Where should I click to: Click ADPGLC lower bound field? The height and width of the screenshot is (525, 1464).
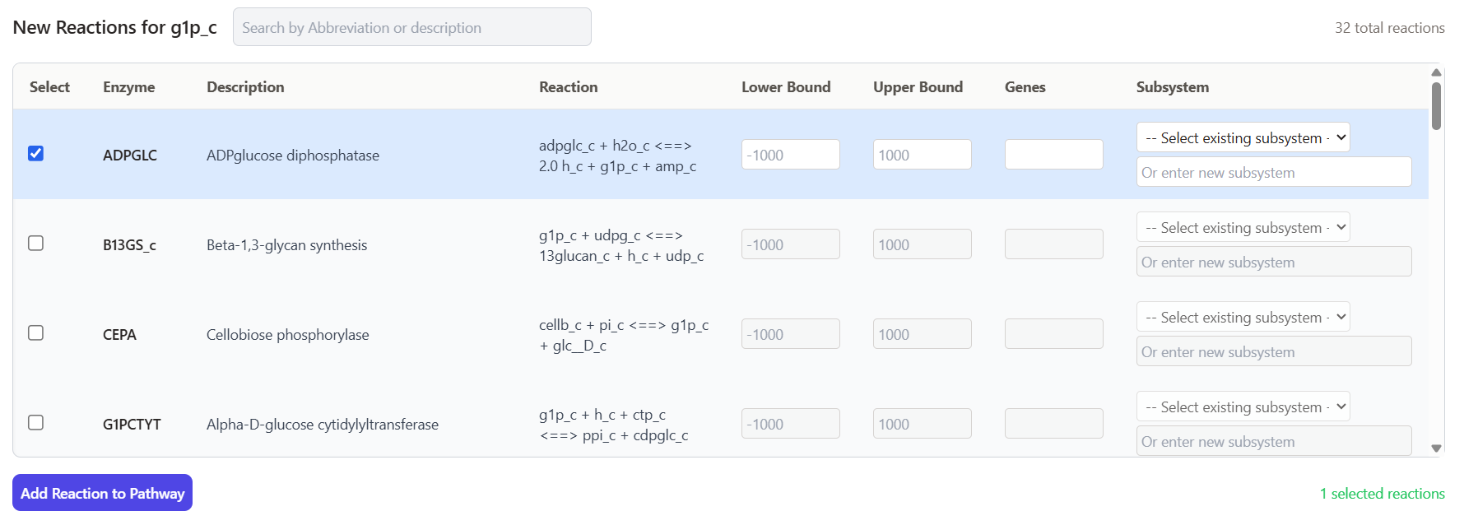coord(790,155)
